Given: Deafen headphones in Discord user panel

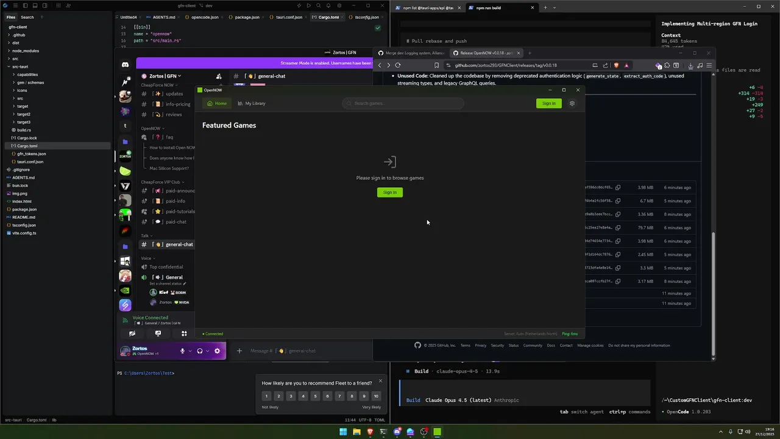Looking at the screenshot, I should coord(199,351).
